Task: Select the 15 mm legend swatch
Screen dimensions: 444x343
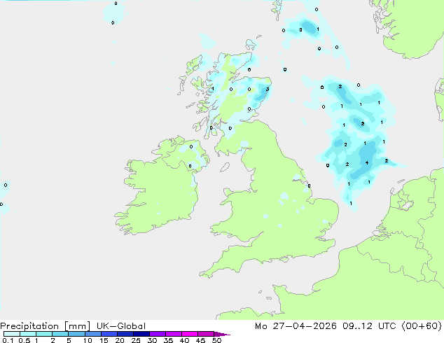Action: [x=109, y=334]
